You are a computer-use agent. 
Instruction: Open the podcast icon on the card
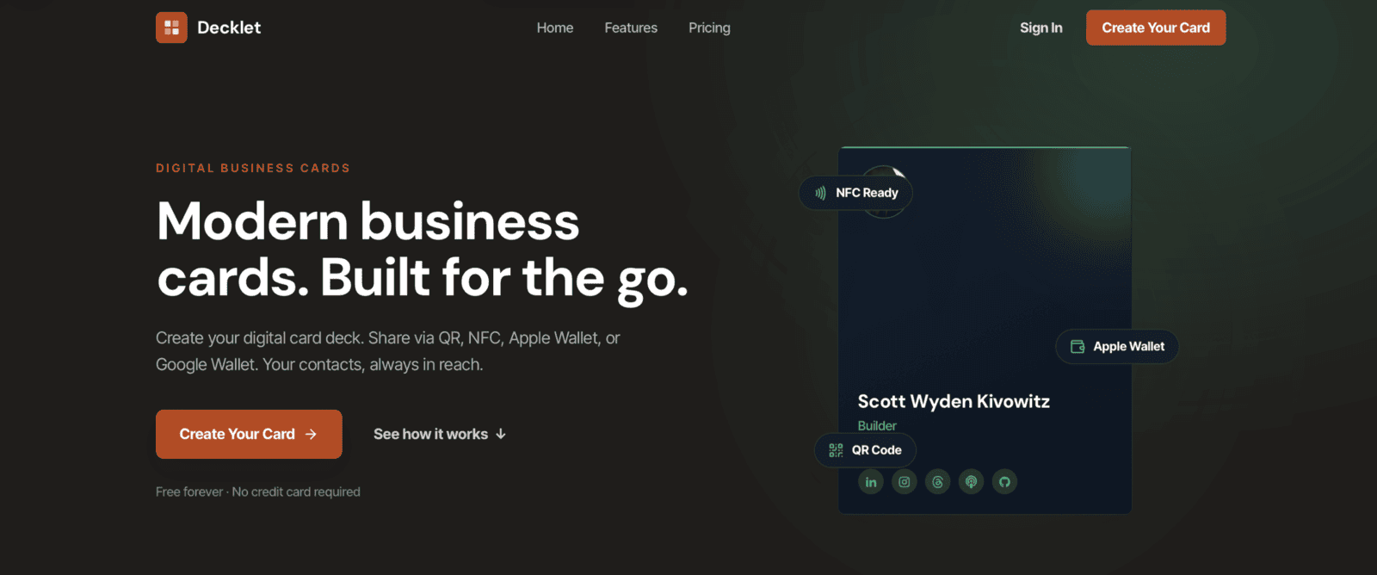click(972, 482)
